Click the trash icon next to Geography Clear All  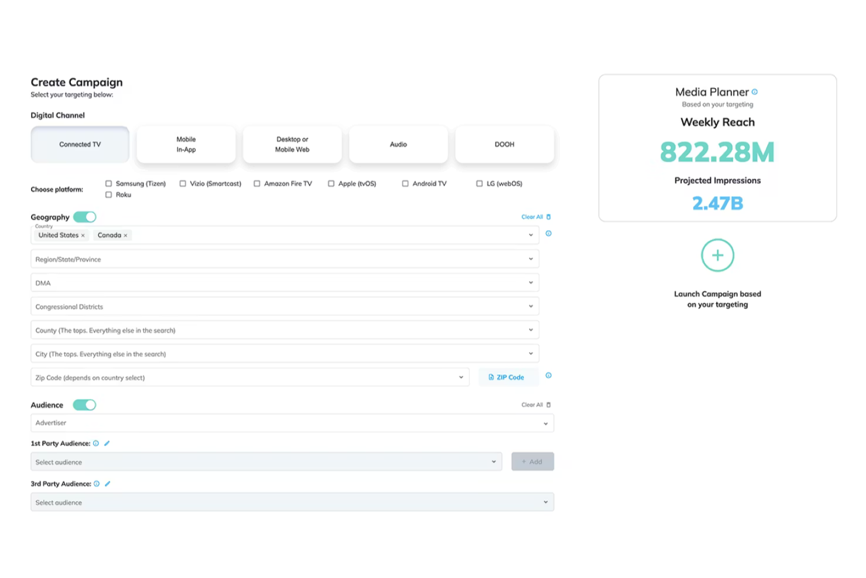point(548,216)
